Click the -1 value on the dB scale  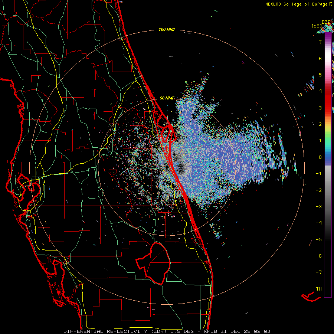319,174
